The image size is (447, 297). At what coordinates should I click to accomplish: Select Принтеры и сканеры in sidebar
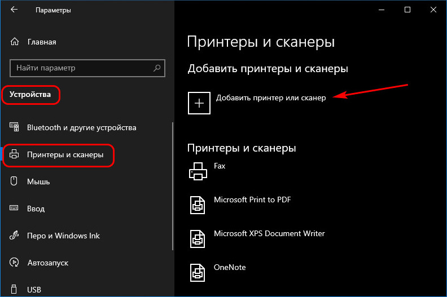65,154
